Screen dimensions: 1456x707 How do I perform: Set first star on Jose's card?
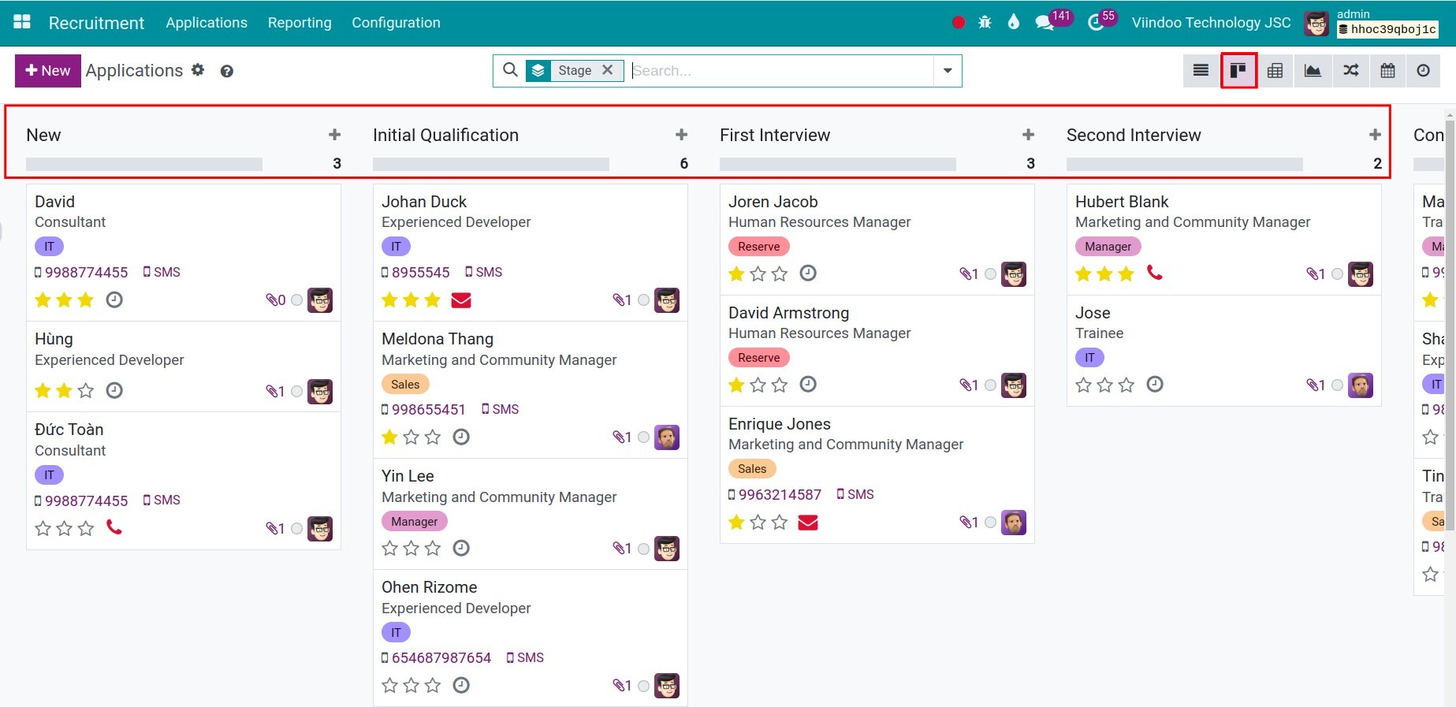1083,385
